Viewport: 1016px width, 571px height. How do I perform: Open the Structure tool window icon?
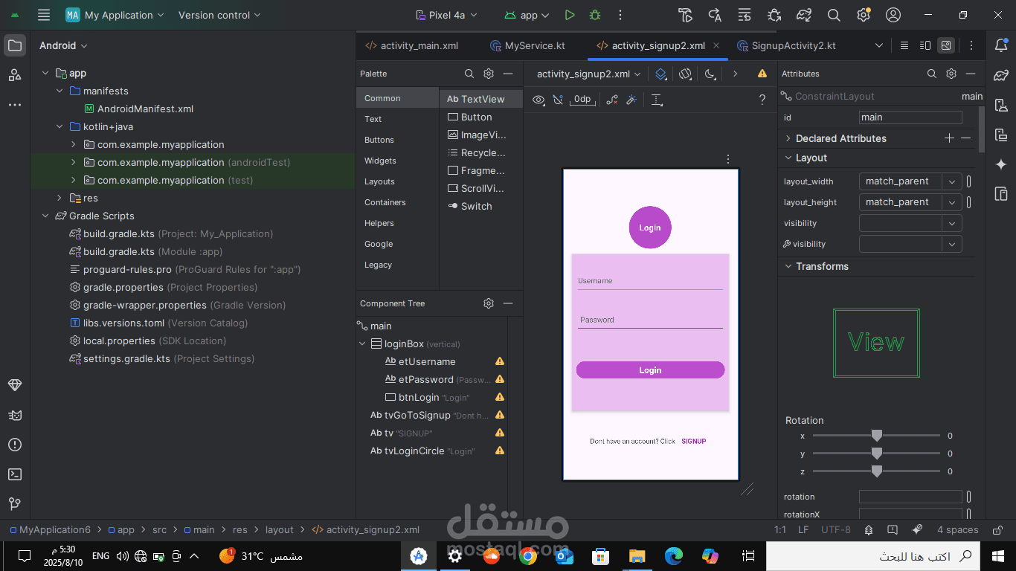(15, 75)
